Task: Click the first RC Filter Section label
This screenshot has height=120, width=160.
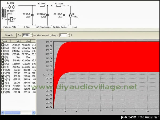Action: [x=43, y=27]
